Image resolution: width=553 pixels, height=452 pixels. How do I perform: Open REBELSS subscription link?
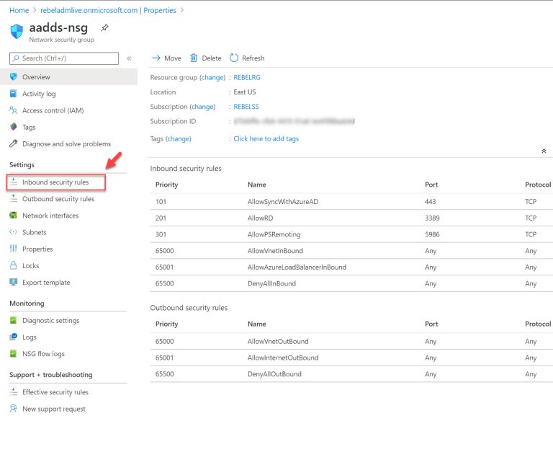246,106
